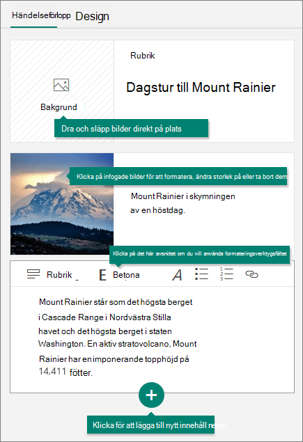The width and height of the screenshot is (303, 442).
Task: Add a hyperlink with link icon
Action: [251, 274]
